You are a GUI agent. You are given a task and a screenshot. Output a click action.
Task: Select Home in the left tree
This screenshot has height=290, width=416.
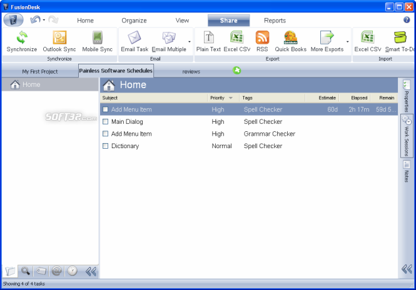[x=50, y=84]
